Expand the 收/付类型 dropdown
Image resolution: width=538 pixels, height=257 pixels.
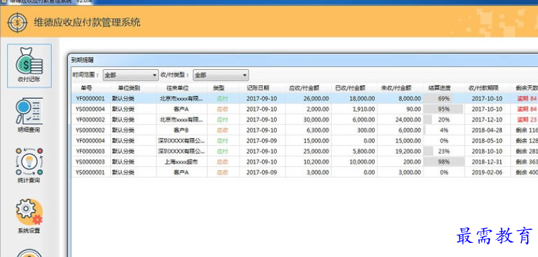coord(220,75)
